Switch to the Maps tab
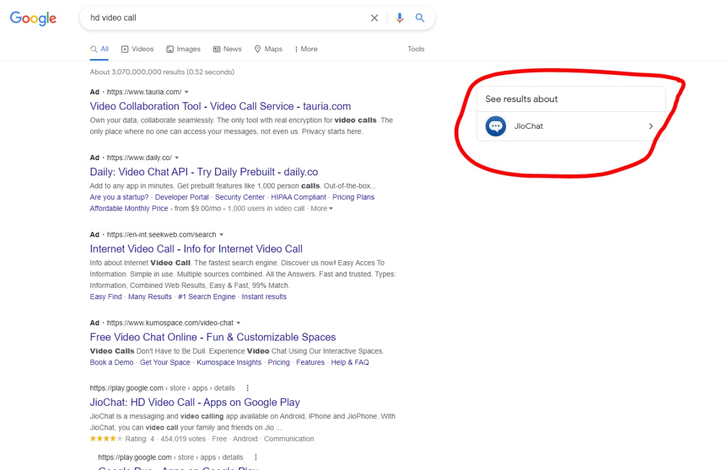727x470 pixels. coord(268,49)
